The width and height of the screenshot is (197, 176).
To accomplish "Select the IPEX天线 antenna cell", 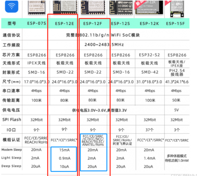I will [37, 63].
